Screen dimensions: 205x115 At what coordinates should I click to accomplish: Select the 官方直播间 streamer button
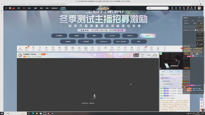click(x=59, y=36)
